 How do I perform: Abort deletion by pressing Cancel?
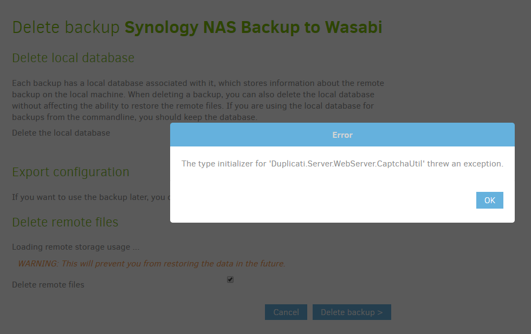pos(286,312)
